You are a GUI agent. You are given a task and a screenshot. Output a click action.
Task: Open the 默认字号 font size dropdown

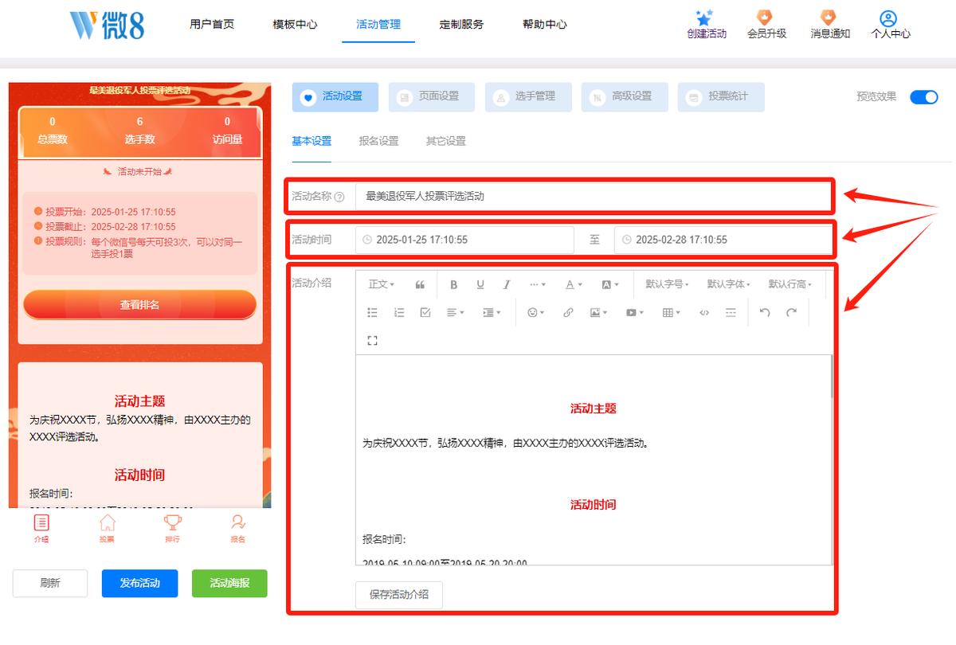coord(667,284)
